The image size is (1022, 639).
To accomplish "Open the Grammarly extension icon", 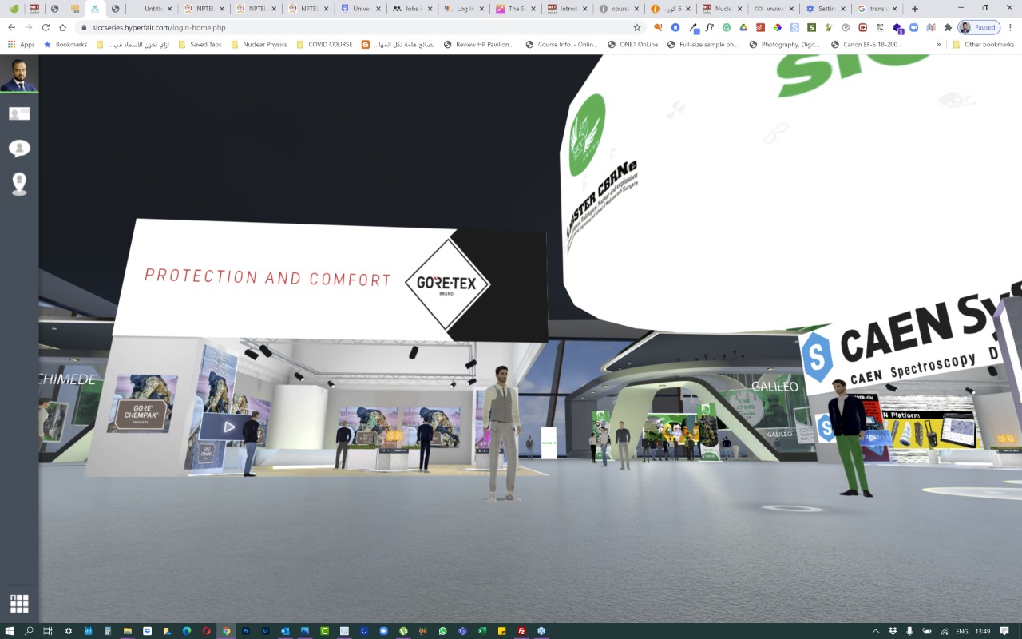I will point(727,27).
